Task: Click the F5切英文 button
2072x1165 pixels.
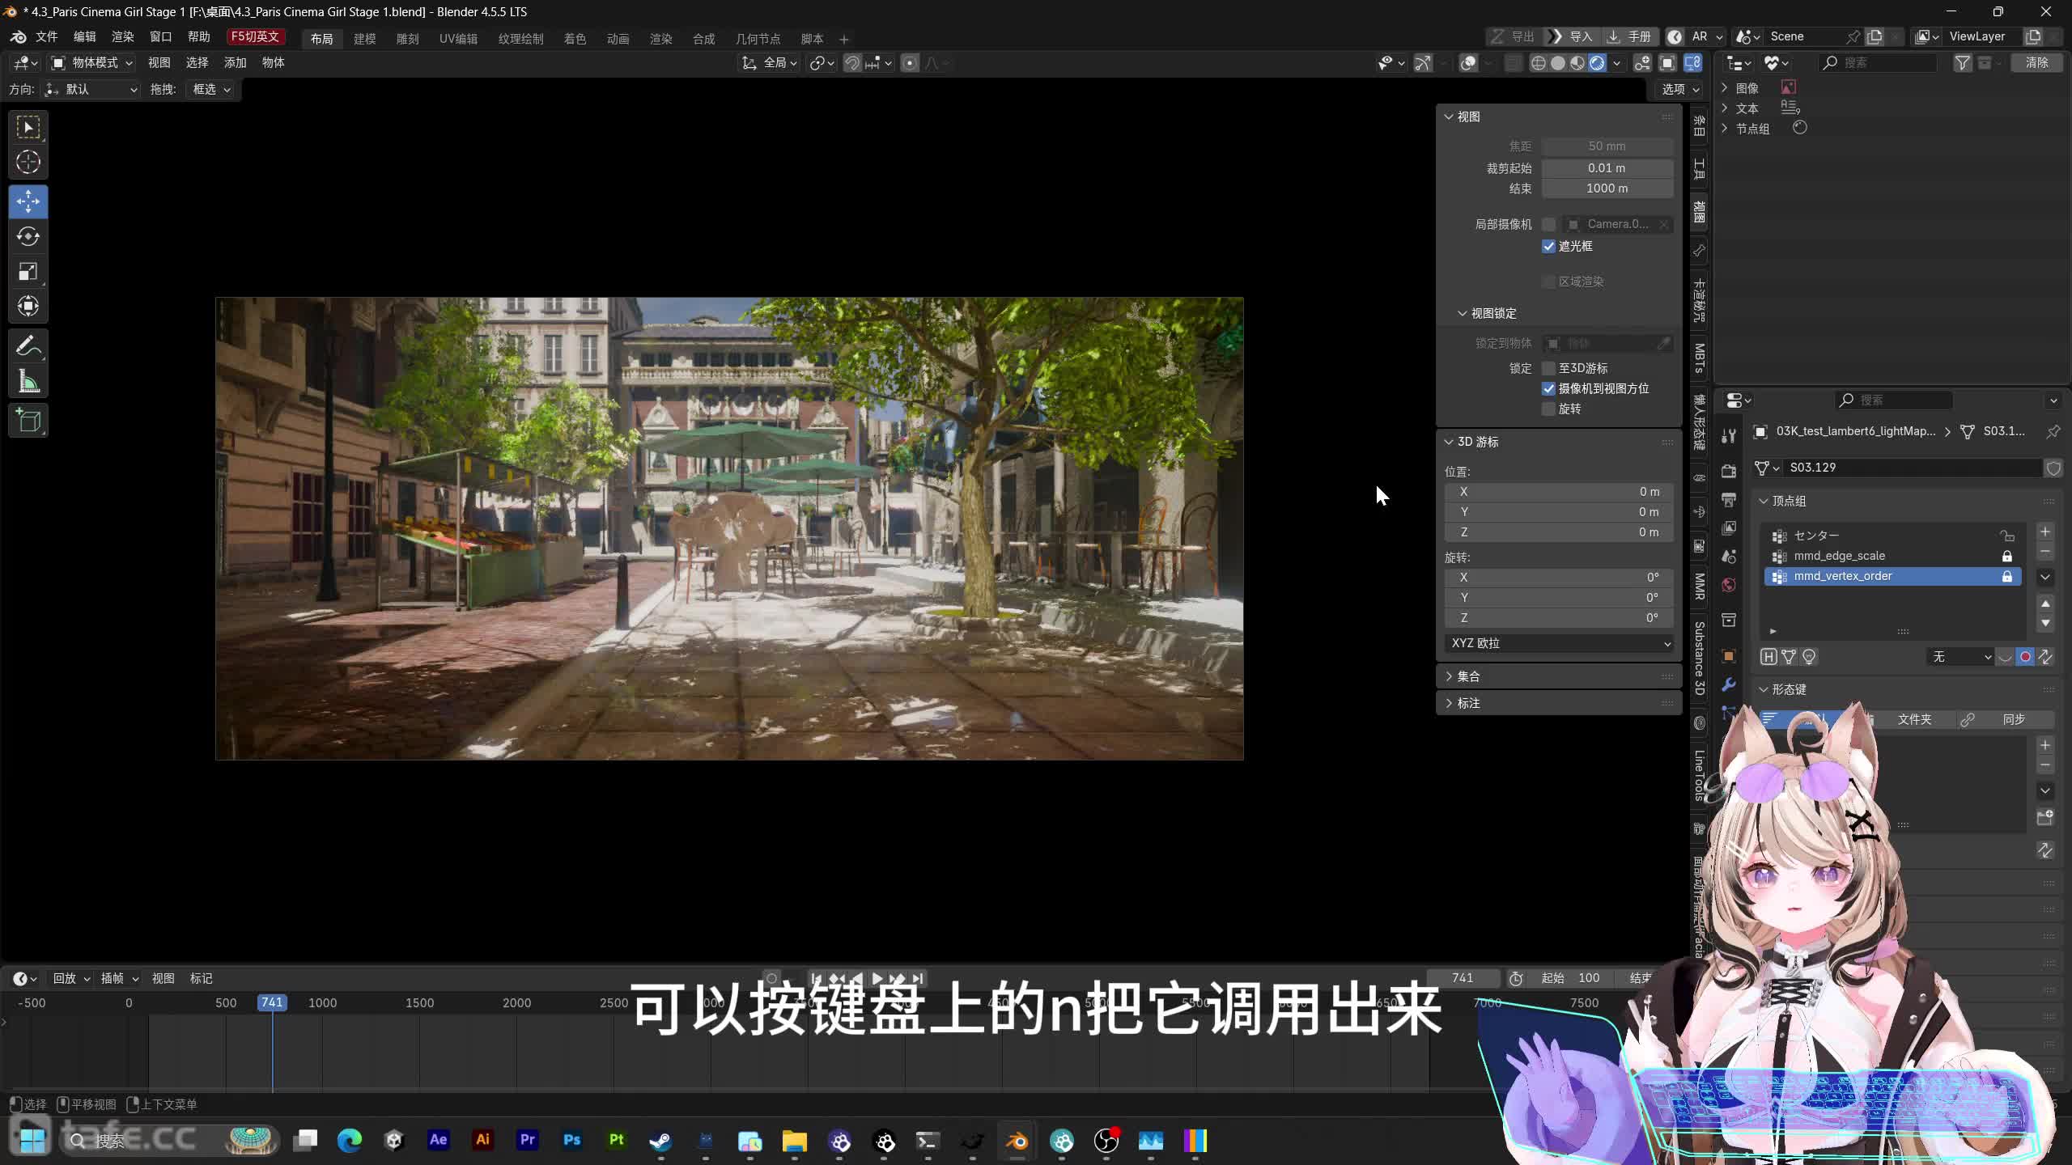Action: tap(256, 37)
